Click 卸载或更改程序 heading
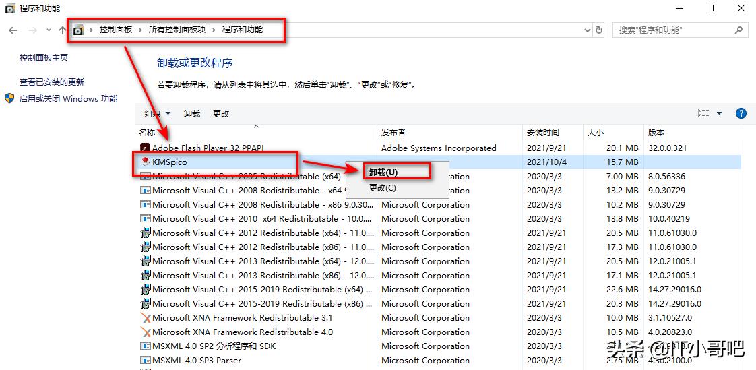Image resolution: width=756 pixels, height=370 pixels. [x=195, y=63]
